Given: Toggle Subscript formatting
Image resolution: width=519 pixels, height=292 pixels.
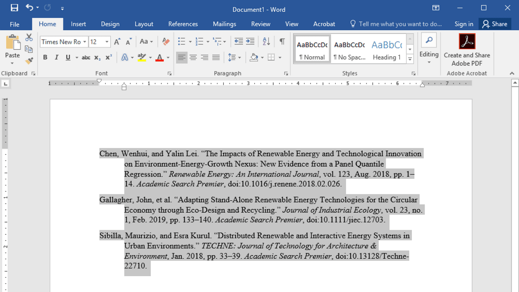Looking at the screenshot, I should (x=97, y=58).
